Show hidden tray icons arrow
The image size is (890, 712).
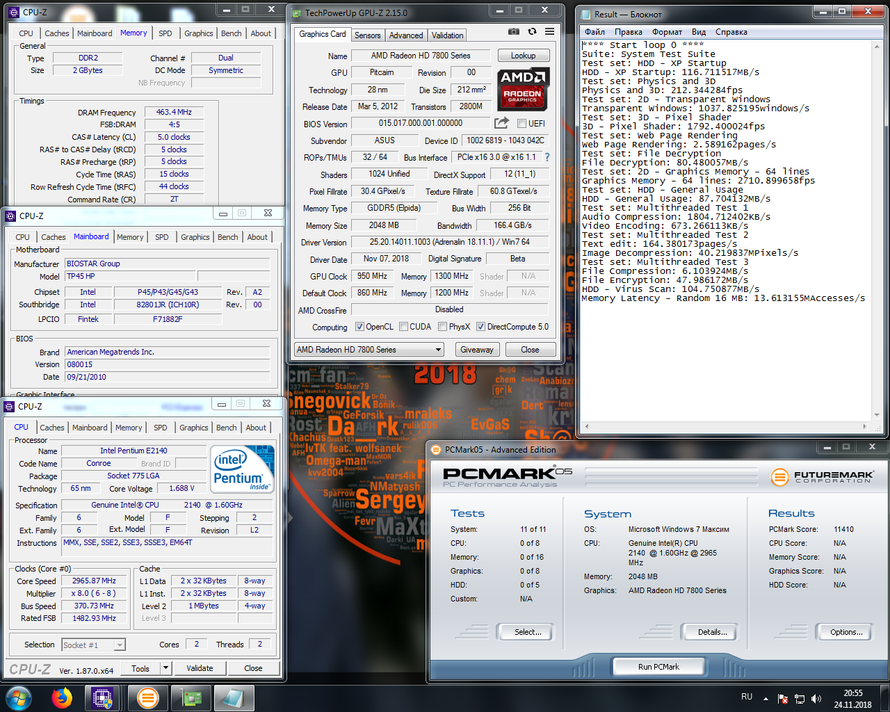766,698
